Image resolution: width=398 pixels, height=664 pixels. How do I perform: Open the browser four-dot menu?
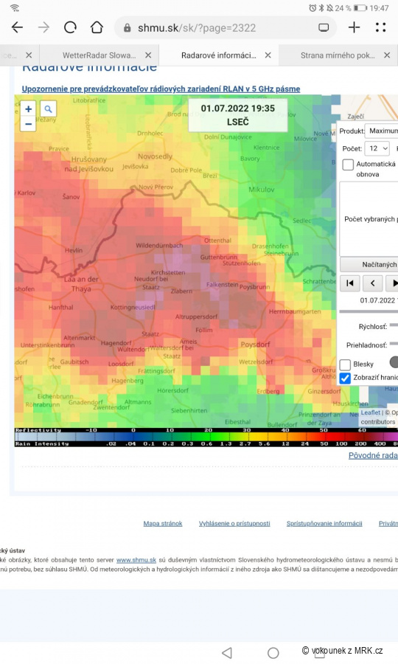[x=380, y=27]
